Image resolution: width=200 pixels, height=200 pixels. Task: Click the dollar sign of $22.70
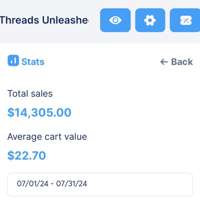(11, 156)
